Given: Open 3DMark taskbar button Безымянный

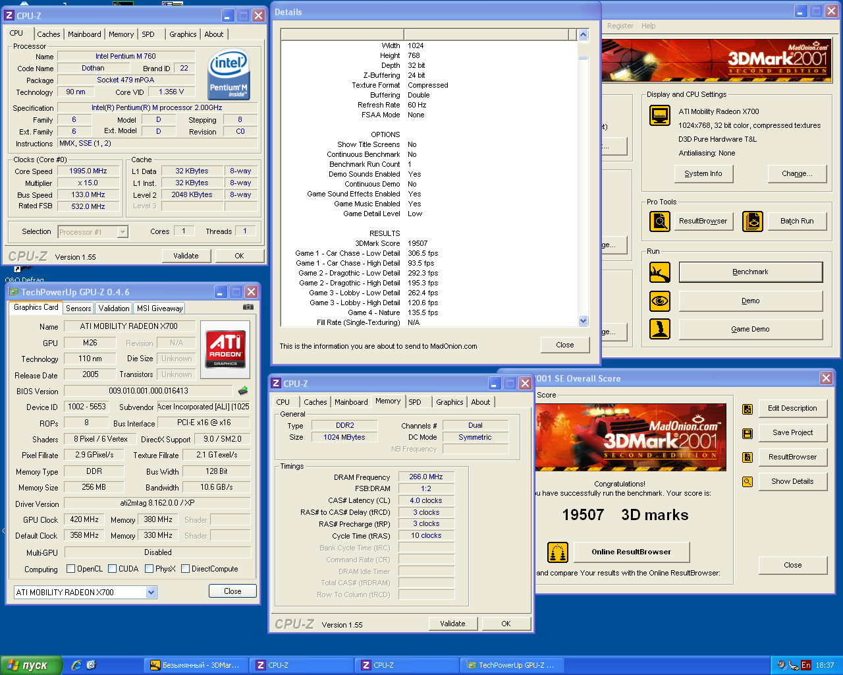Looking at the screenshot, I should pos(196,665).
